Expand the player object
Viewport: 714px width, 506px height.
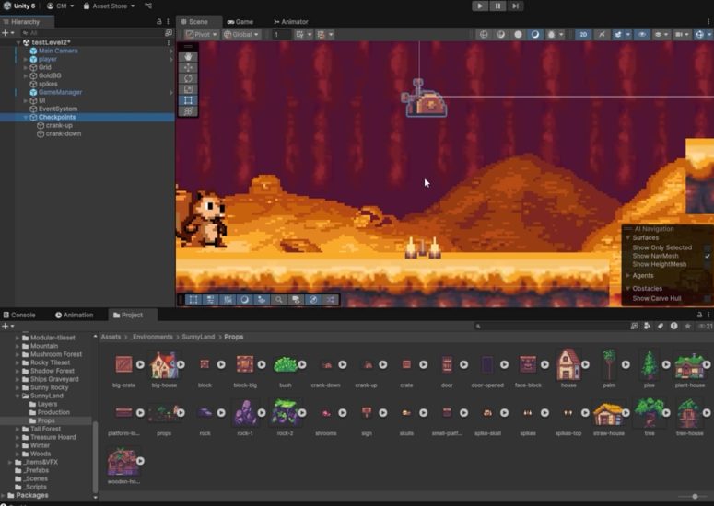click(26, 59)
